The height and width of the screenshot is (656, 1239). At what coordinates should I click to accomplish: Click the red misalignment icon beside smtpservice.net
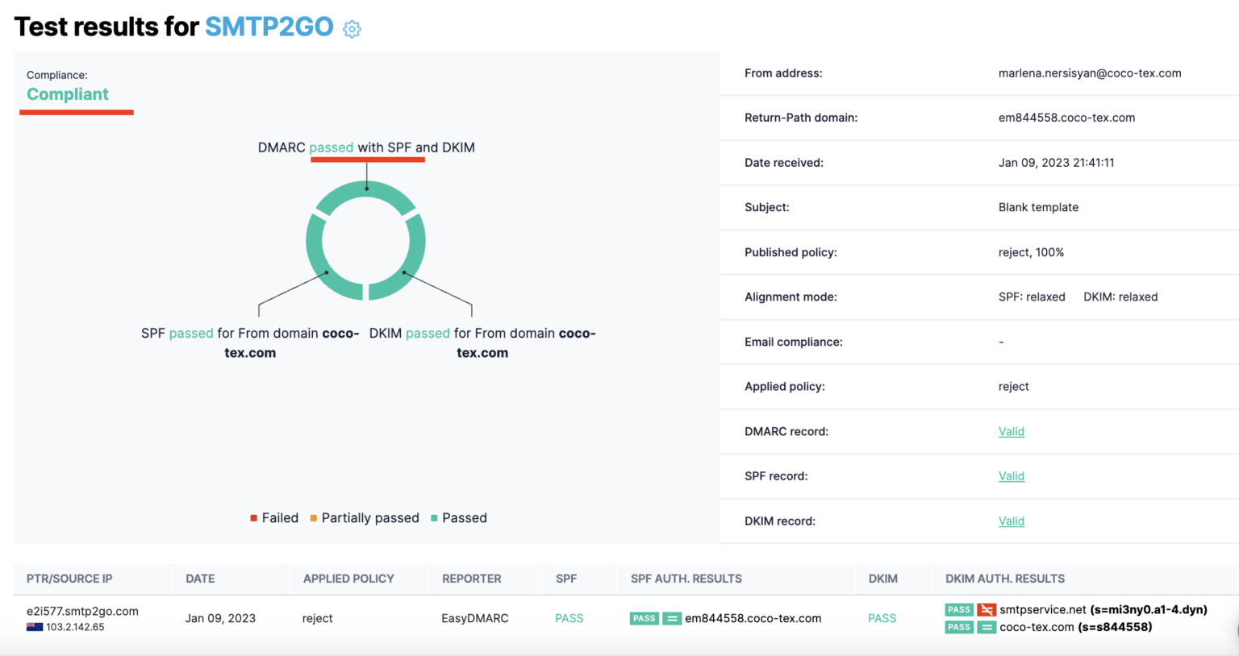(x=986, y=609)
